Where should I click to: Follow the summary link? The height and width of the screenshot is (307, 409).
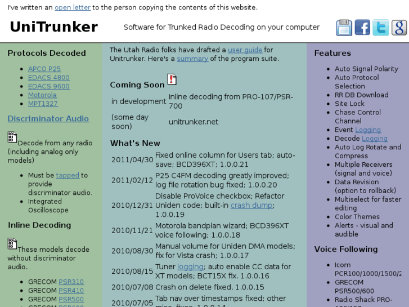(x=192, y=59)
